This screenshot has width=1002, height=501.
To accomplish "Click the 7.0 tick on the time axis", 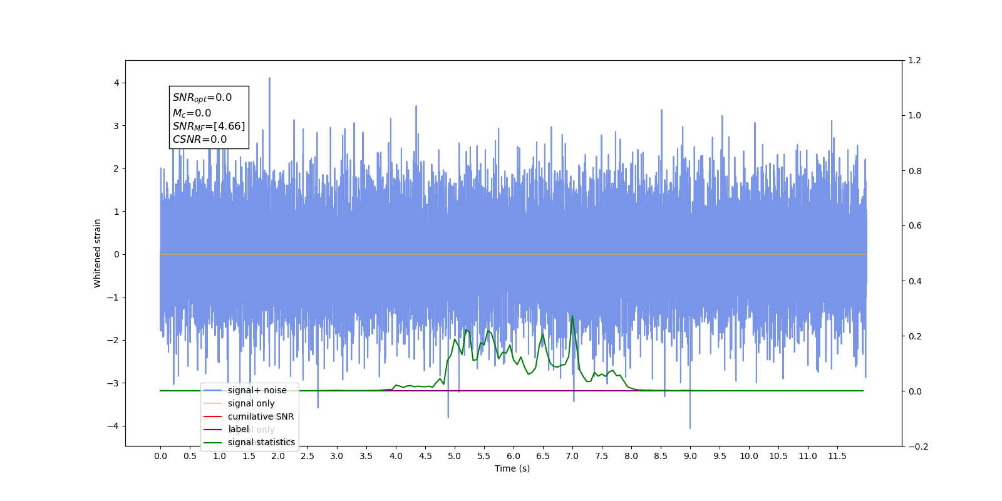I will [x=572, y=456].
